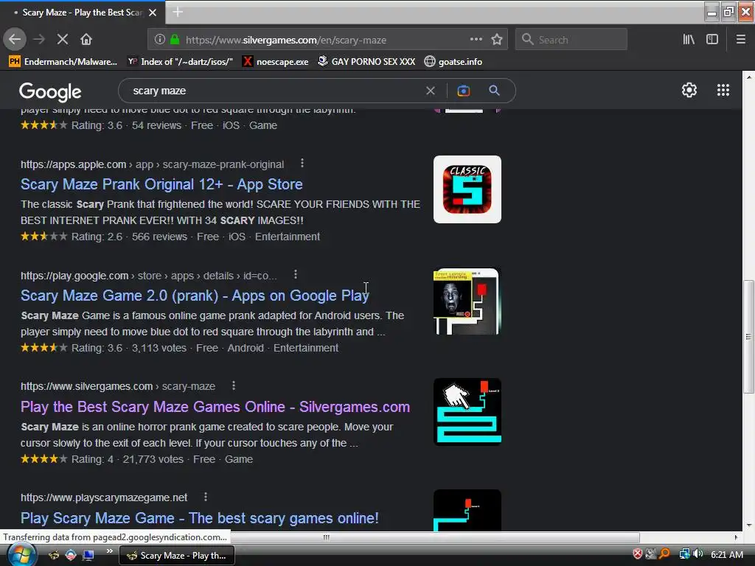Select the Scary Maze browser tab
Screen dimensions: 755x566
point(82,13)
